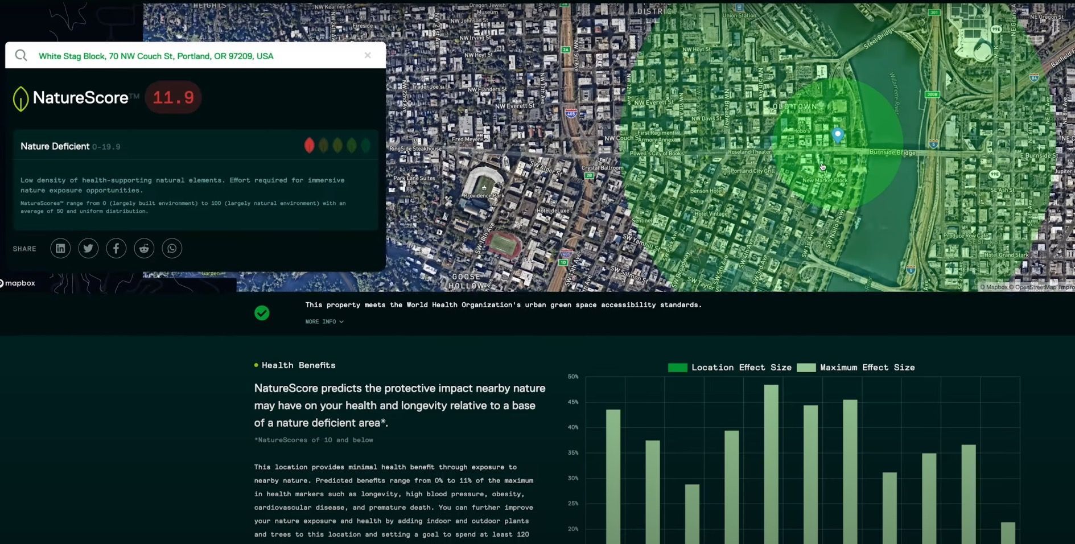
Task: Click the NatureScore green leaf logo
Action: 20,98
